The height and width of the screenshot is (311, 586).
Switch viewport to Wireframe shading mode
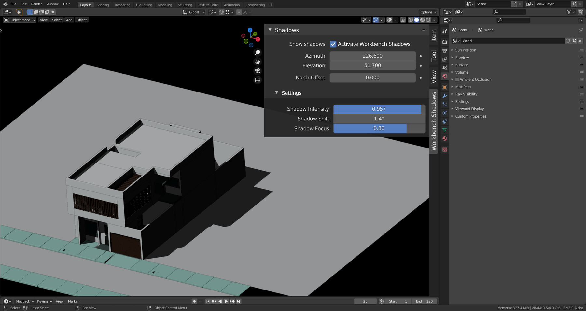point(411,20)
